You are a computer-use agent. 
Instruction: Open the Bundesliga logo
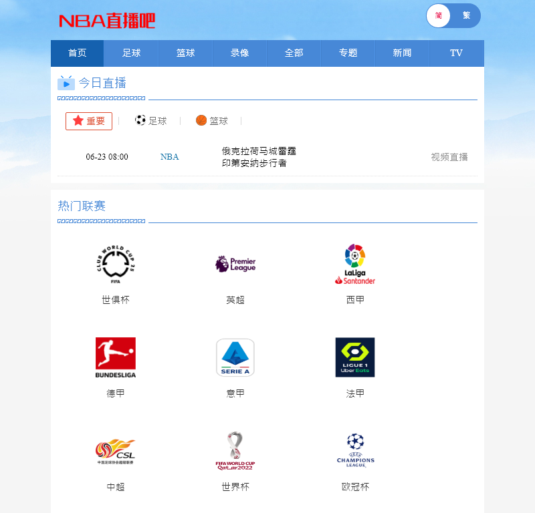[116, 357]
